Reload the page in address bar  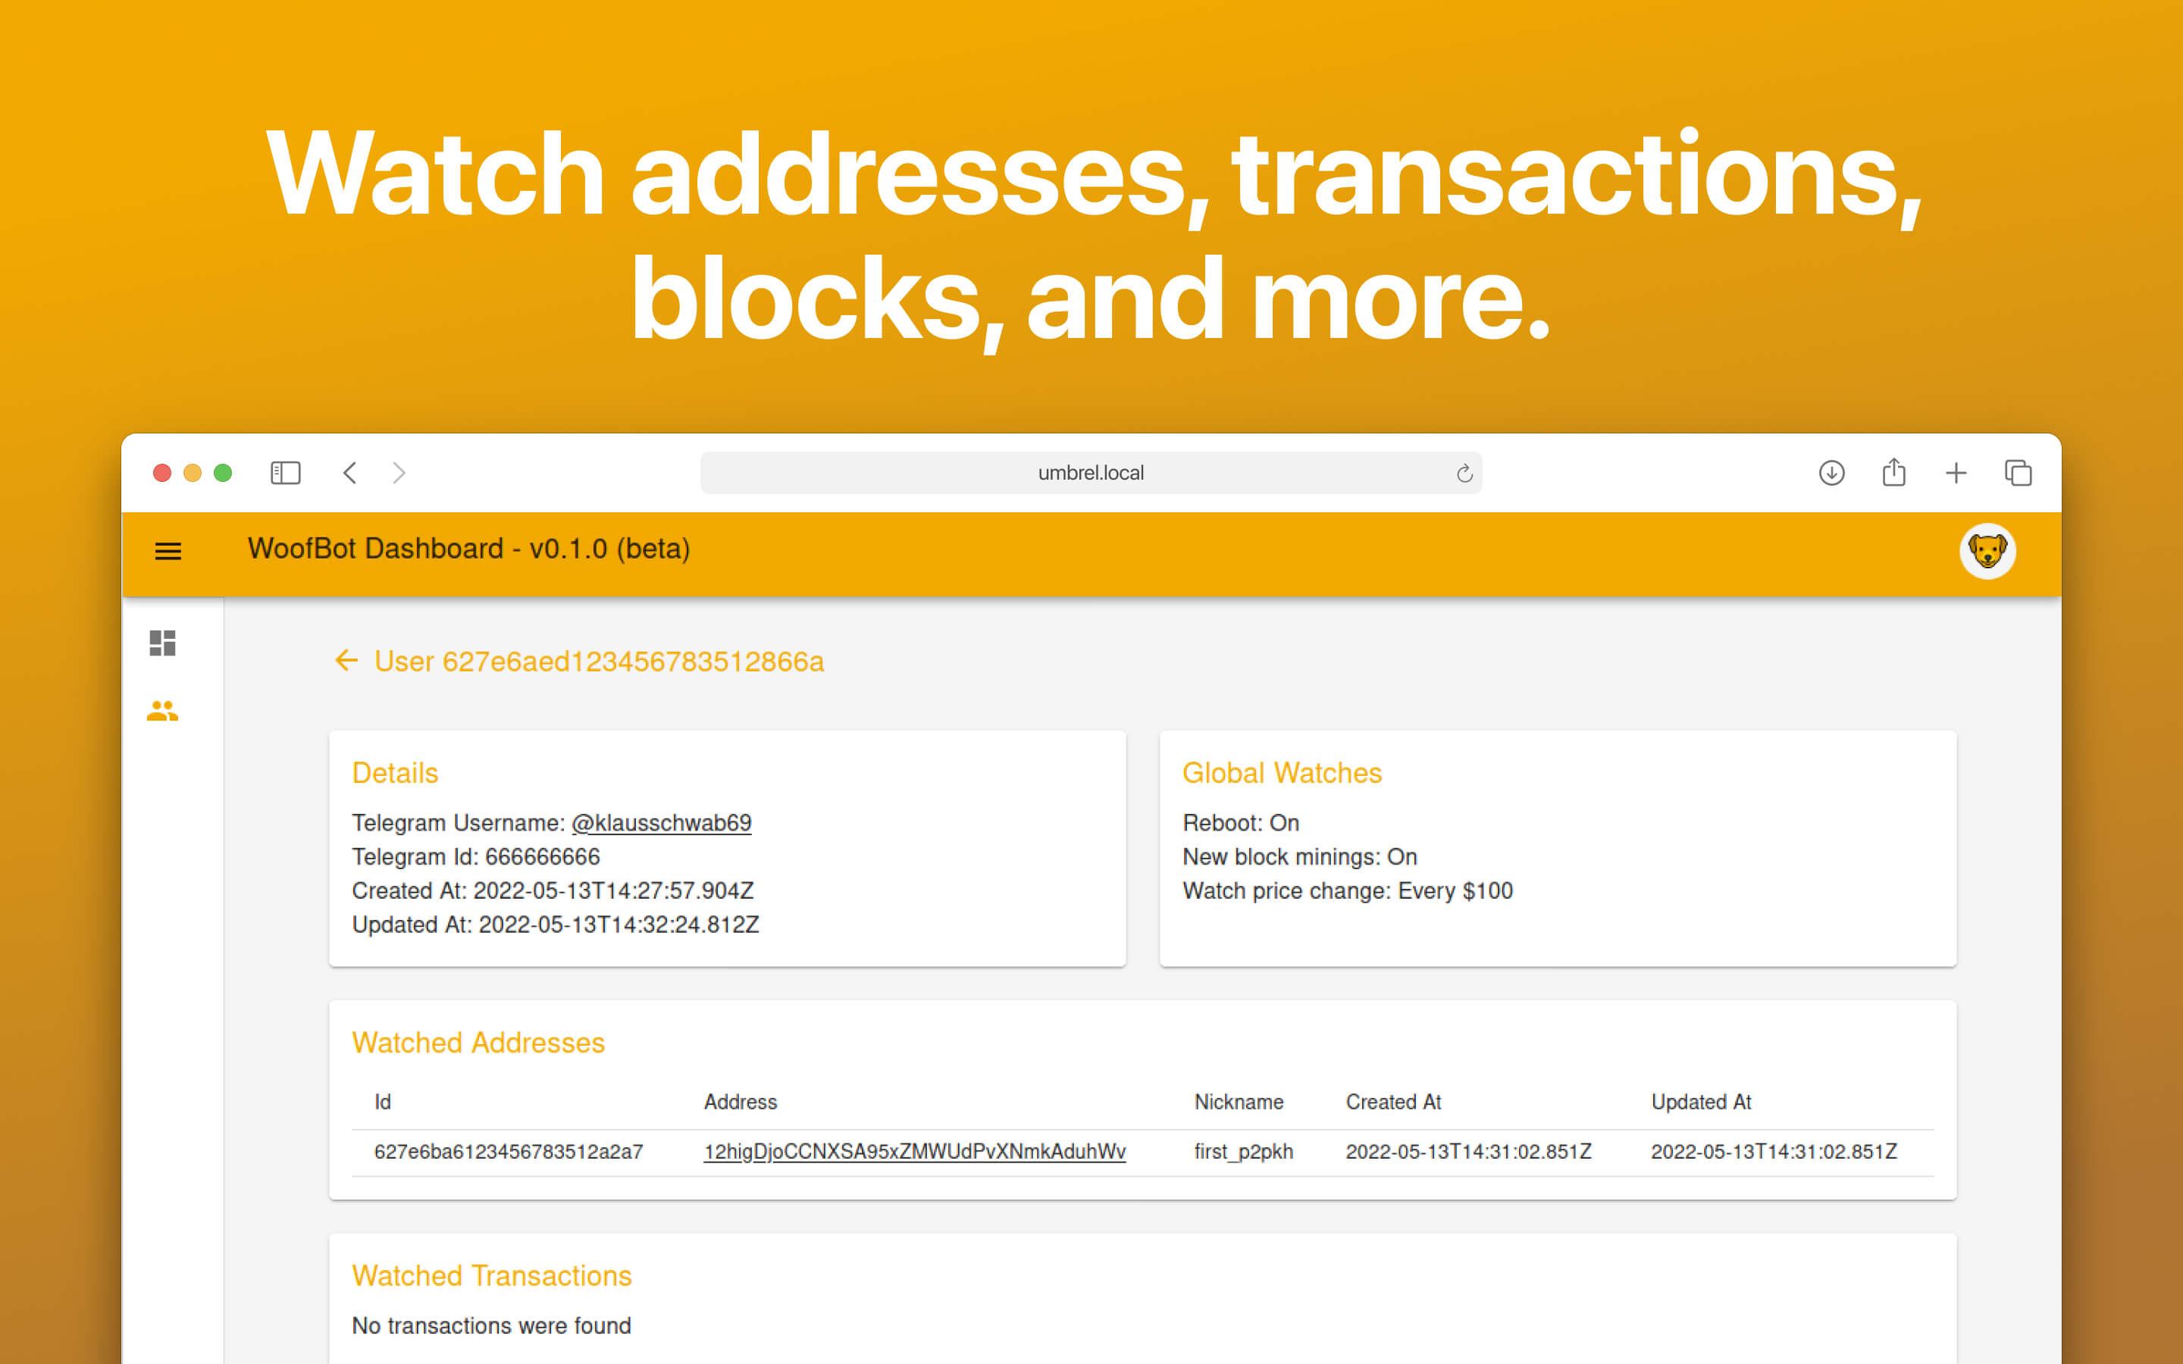[x=1464, y=474]
